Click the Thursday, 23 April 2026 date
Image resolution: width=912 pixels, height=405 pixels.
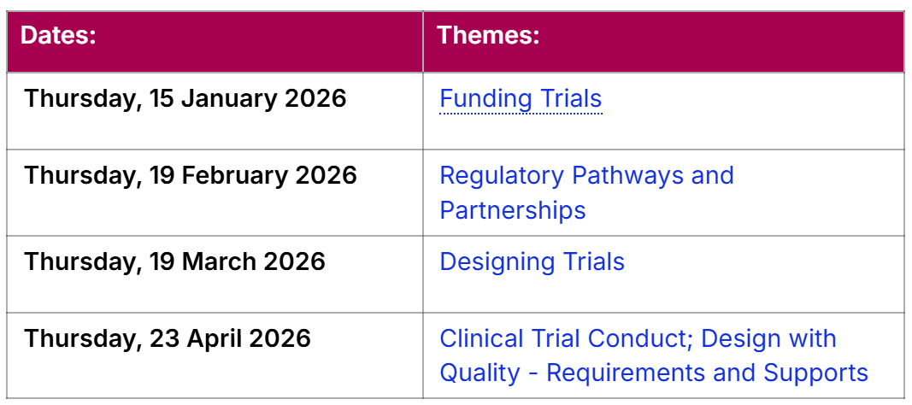tap(168, 337)
